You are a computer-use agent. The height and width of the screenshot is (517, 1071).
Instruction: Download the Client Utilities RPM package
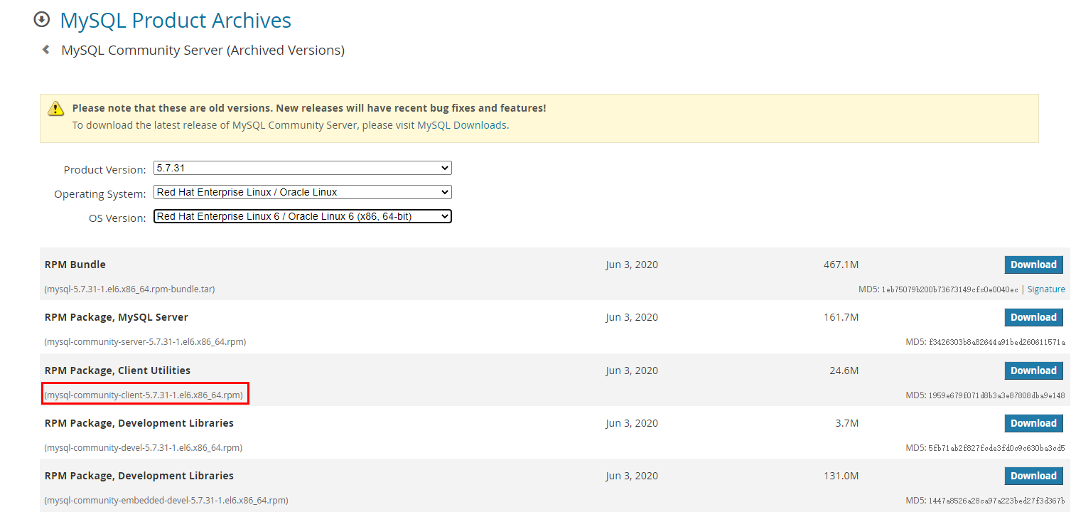coord(1033,371)
